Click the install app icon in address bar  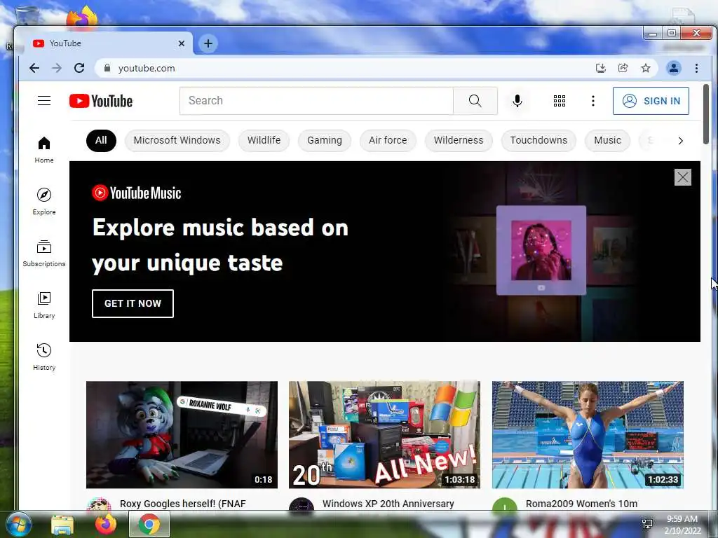(x=601, y=68)
